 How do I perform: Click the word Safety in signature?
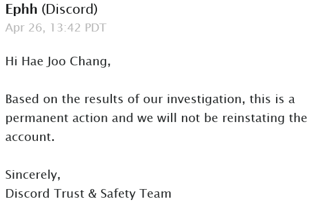(118, 194)
